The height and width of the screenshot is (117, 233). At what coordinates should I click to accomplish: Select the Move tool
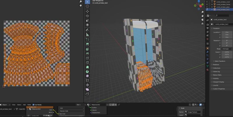pyautogui.click(x=87, y=11)
